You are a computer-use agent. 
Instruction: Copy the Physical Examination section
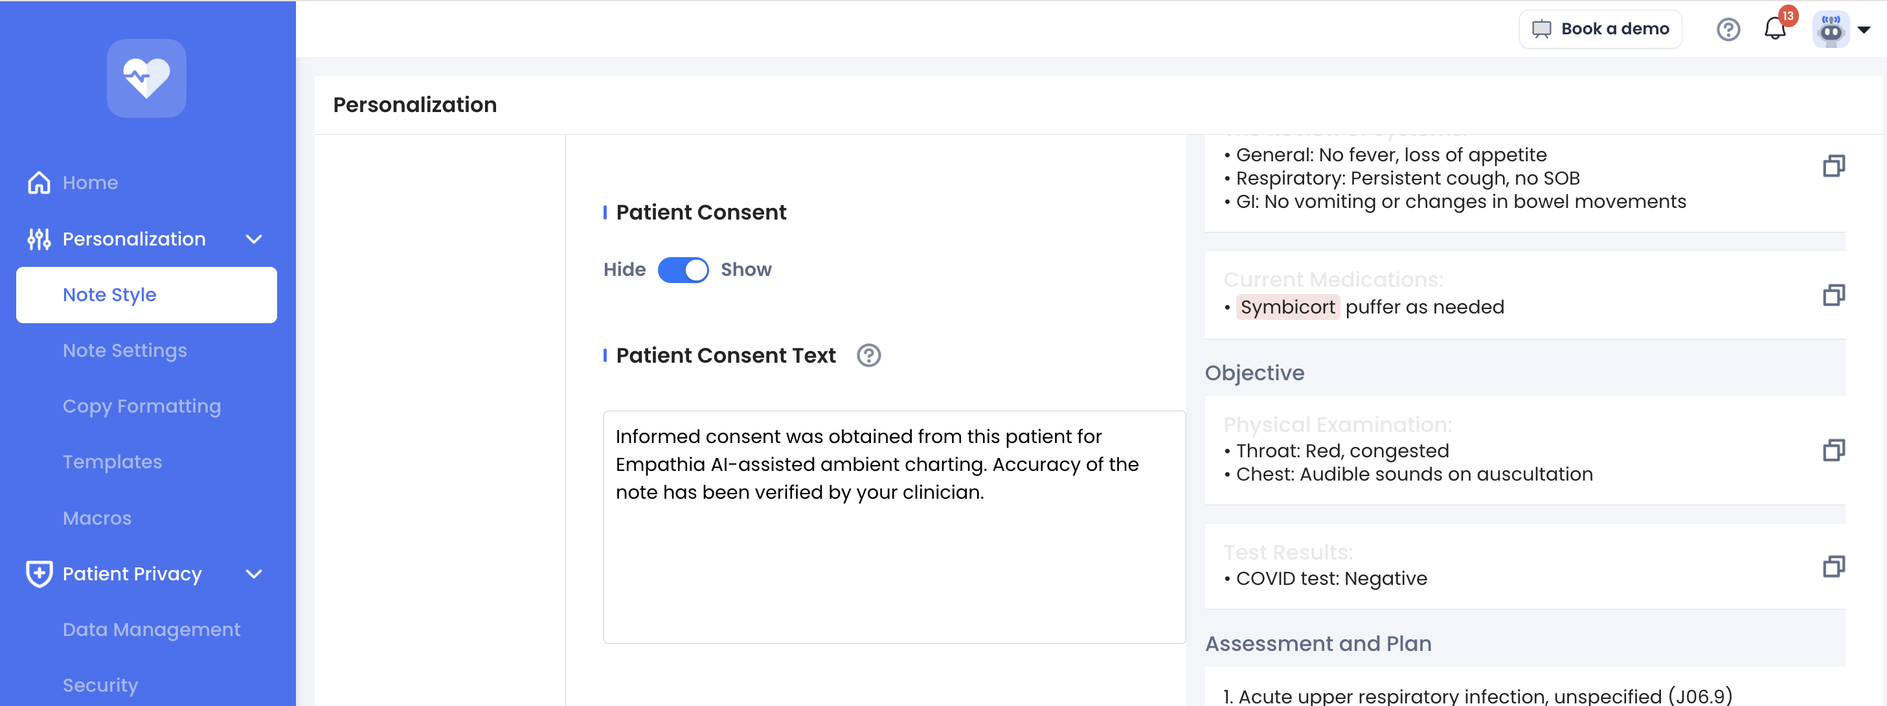pos(1833,450)
